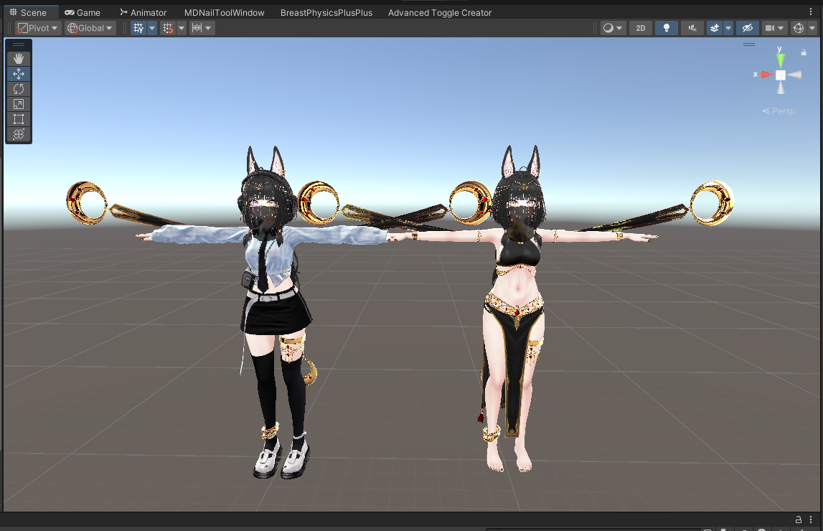Select the Rotate tool
The height and width of the screenshot is (531, 823).
[18, 89]
